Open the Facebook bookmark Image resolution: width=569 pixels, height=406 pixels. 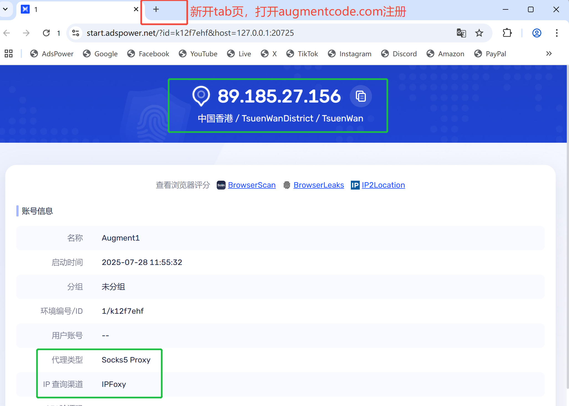click(148, 54)
